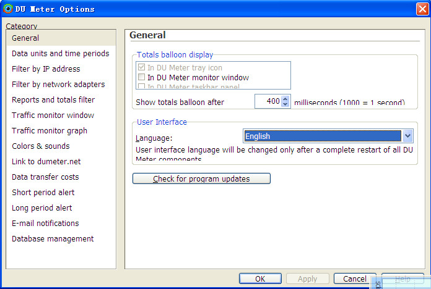The height and width of the screenshot is (289, 431).
Task: Select Colors & sounds category
Action: [61, 146]
